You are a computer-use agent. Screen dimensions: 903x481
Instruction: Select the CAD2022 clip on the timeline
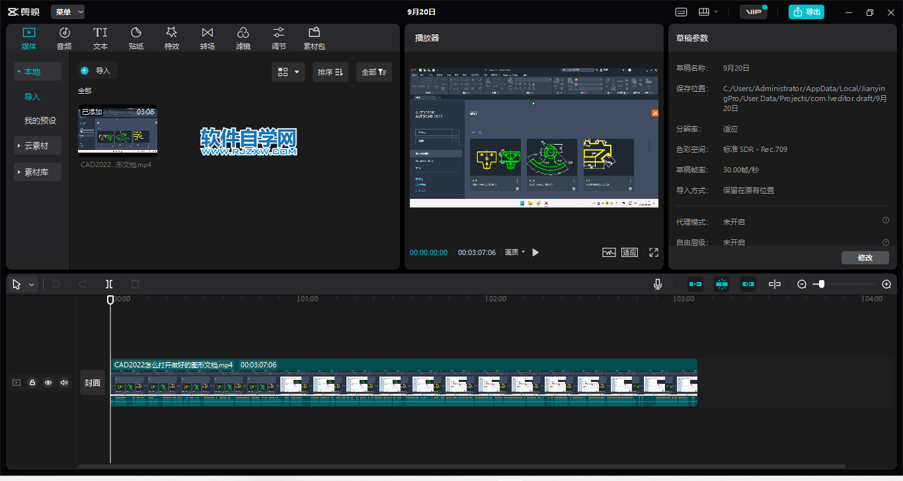coord(404,383)
